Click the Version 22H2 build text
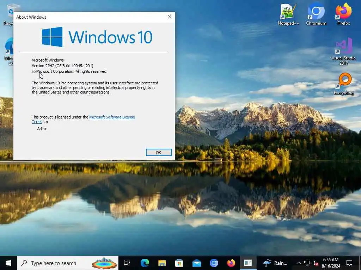The width and height of the screenshot is (361, 270). pyautogui.click(x=62, y=66)
